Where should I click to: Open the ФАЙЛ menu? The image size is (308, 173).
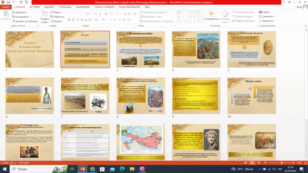click(6, 7)
